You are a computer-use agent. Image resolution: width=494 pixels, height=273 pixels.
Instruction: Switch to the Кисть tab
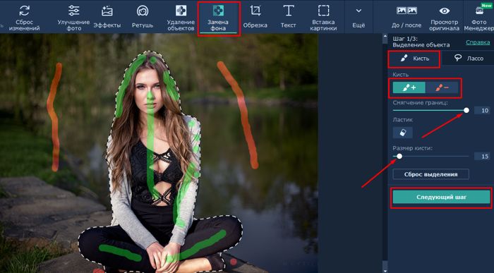(414, 59)
